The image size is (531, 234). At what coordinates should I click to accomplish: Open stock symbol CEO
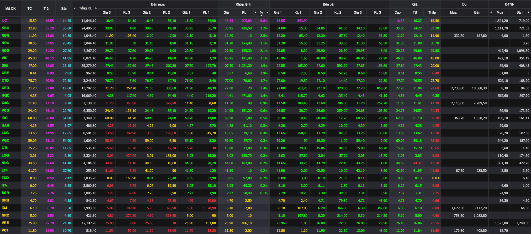tap(5, 88)
